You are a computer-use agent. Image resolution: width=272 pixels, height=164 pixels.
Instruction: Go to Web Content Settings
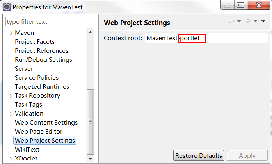point(46,123)
